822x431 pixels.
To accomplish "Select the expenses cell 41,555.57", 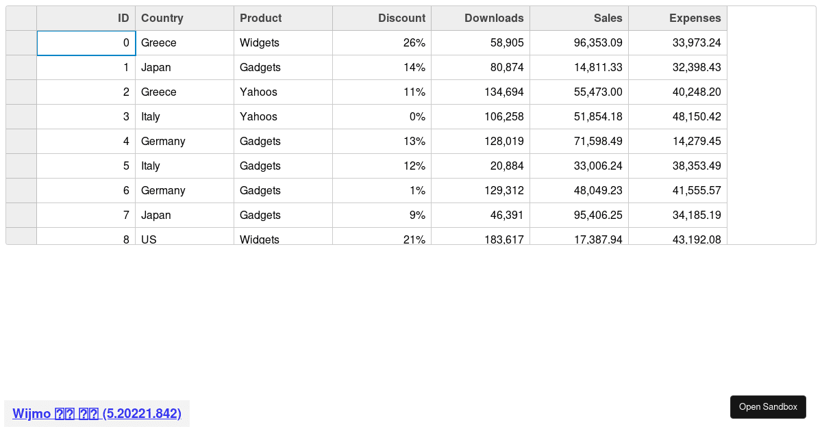I will point(678,191).
